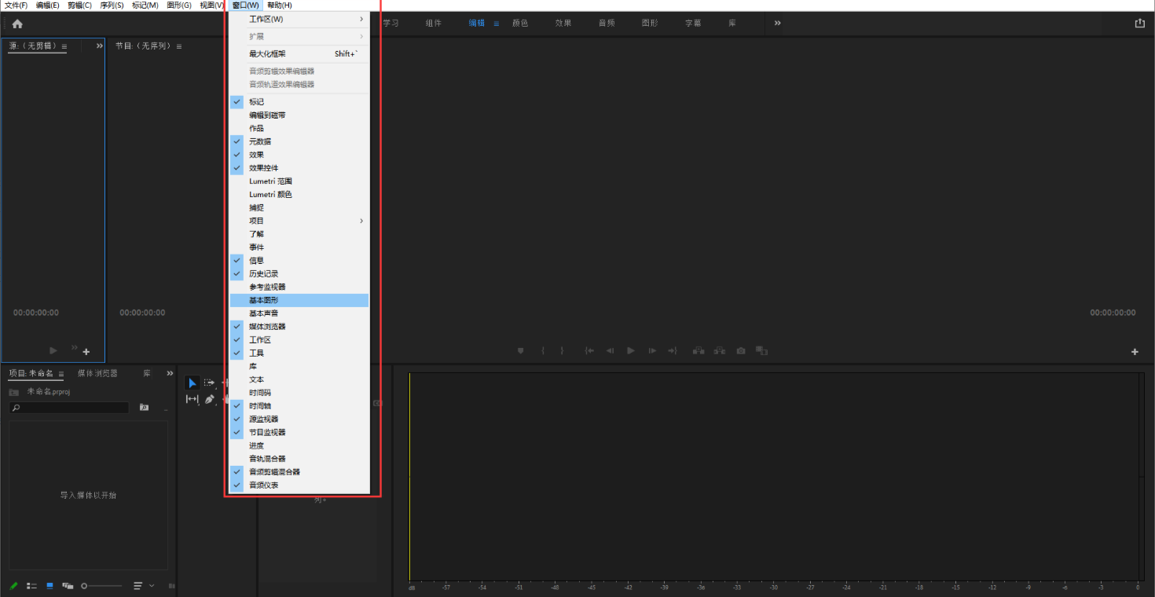The image size is (1155, 597).
Task: Select 基本图形 from the Window menu
Action: point(299,300)
